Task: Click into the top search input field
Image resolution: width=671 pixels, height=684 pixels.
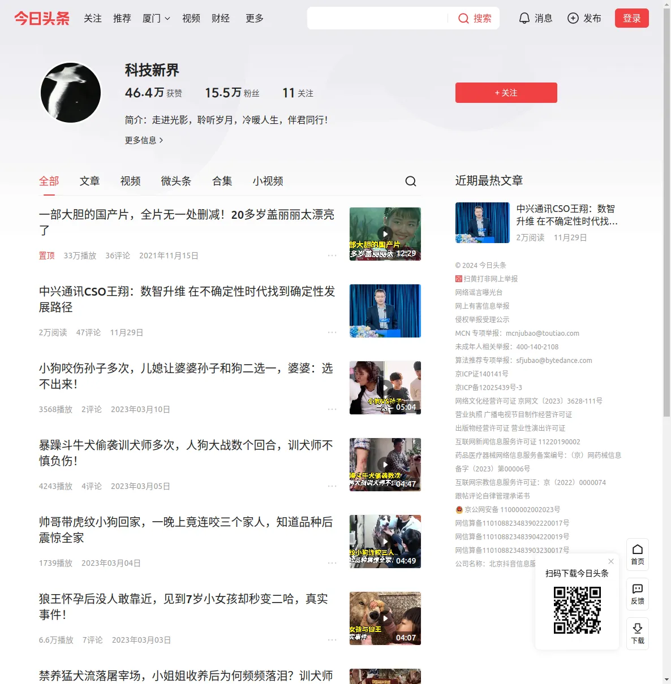Action: click(x=378, y=18)
